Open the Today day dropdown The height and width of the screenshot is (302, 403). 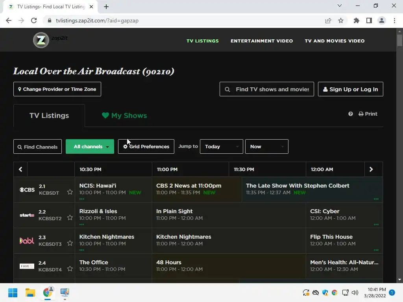pos(222,147)
